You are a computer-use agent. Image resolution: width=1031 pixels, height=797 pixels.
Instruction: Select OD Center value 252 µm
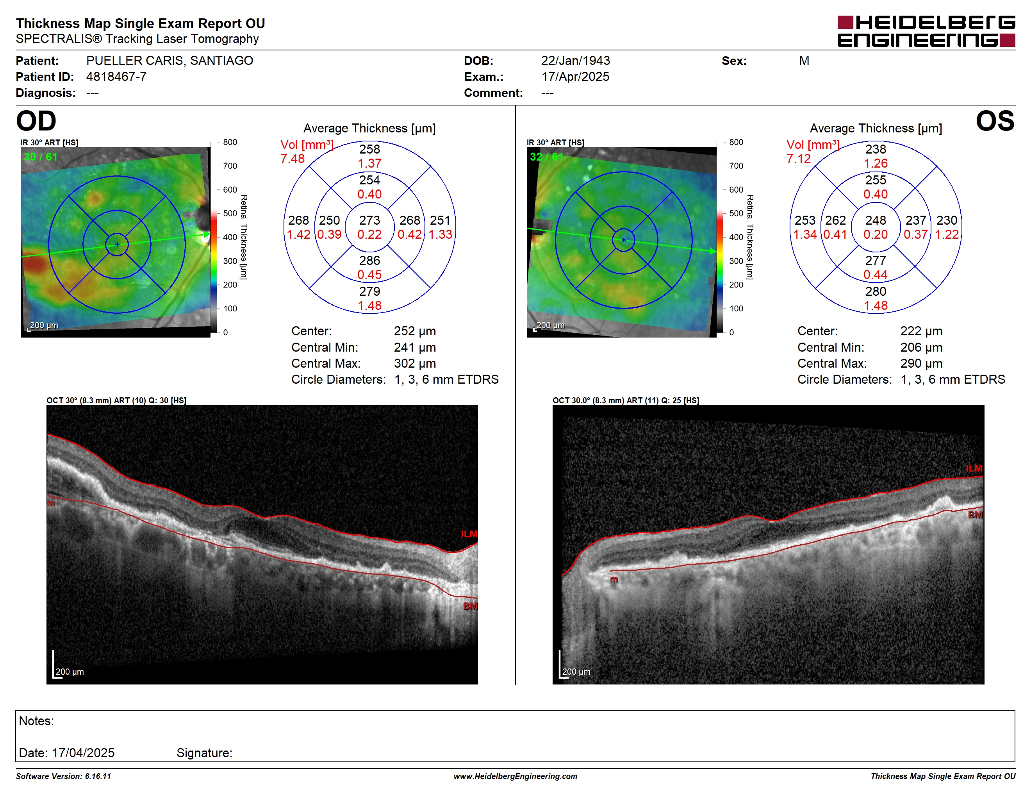[x=415, y=331]
